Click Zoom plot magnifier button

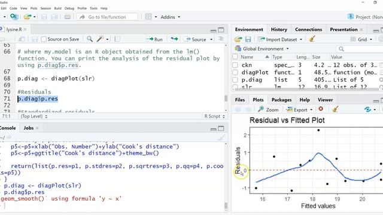point(268,109)
